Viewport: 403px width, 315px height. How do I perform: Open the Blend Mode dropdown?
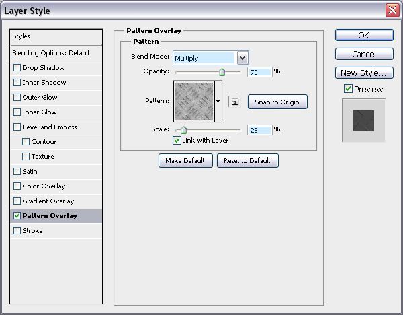tap(242, 58)
